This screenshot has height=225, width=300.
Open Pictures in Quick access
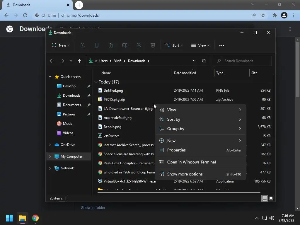(69, 114)
